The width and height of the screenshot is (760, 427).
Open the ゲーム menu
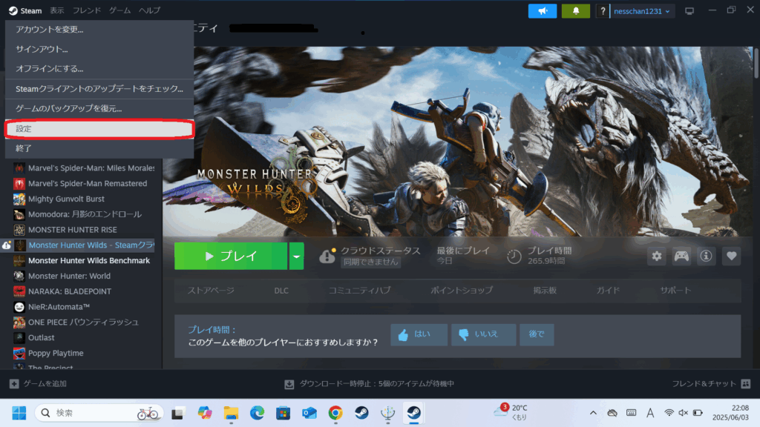pyautogui.click(x=119, y=10)
